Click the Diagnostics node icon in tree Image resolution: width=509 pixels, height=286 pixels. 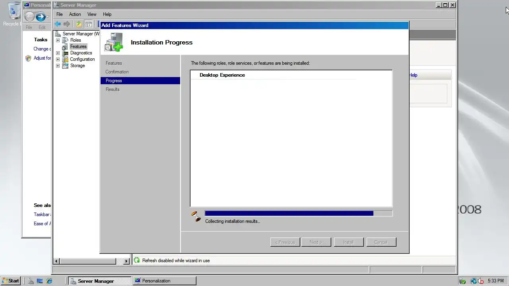tap(65, 53)
